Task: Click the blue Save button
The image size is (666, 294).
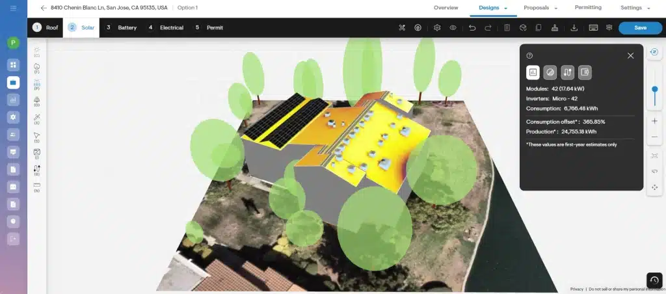Action: 640,28
